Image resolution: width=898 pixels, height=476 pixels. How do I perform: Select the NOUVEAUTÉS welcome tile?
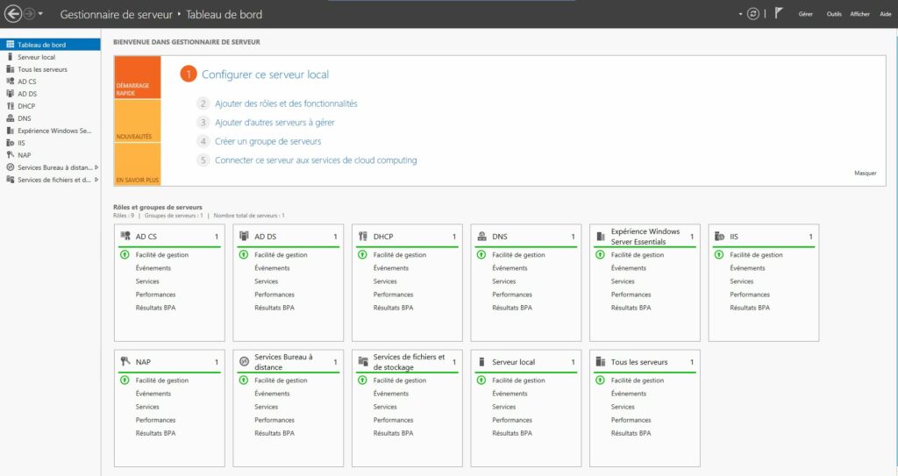coord(138,121)
